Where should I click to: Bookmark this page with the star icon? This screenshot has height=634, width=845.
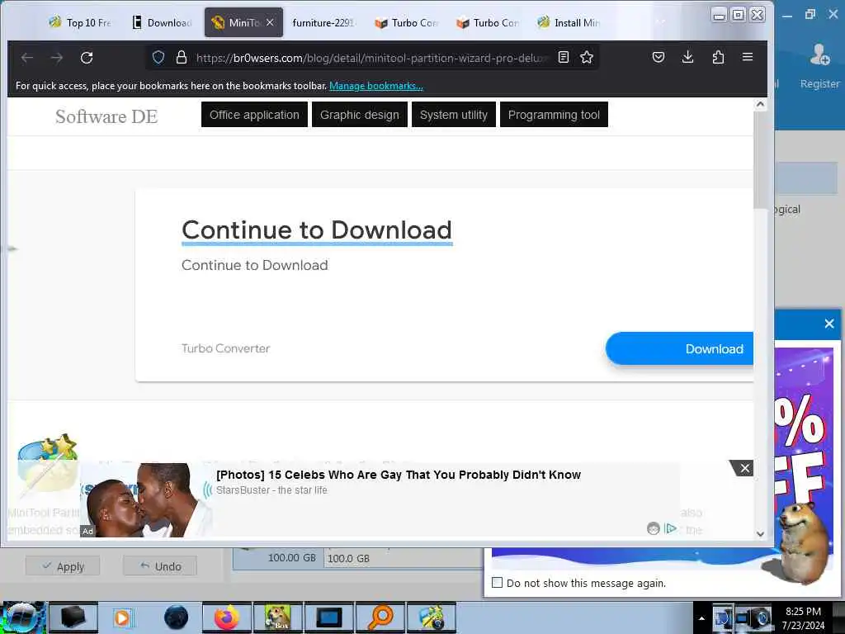click(587, 57)
